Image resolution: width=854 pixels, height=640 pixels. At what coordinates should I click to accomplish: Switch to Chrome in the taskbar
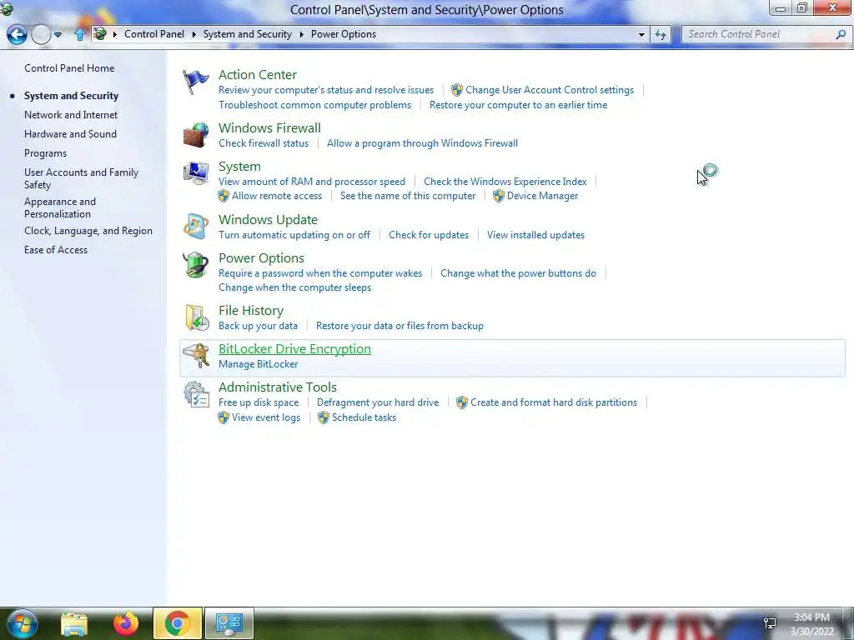(177, 623)
